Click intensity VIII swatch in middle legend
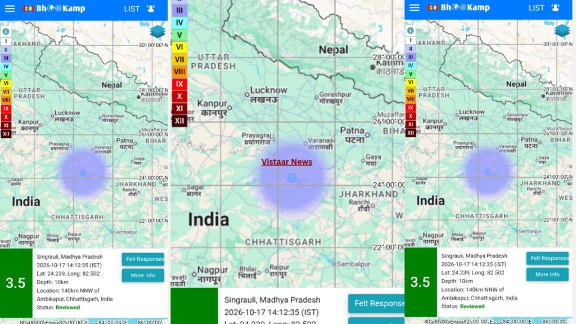576x324 pixels. (x=179, y=71)
